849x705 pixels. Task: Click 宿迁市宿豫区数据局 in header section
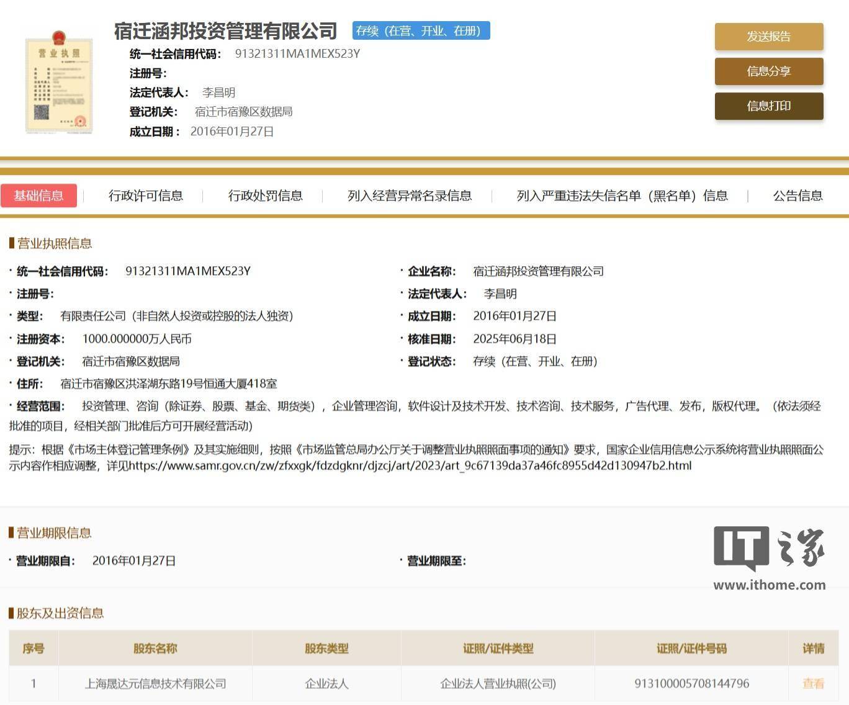tap(243, 112)
